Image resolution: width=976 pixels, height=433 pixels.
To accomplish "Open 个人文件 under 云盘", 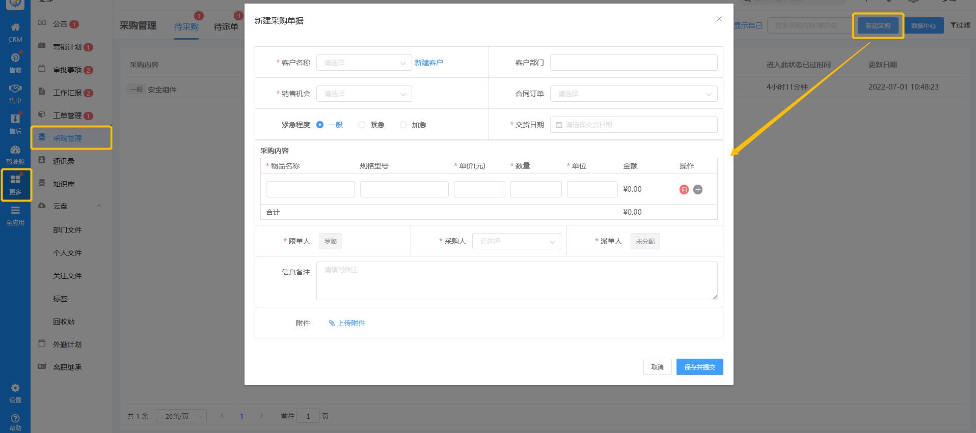I will click(x=67, y=253).
